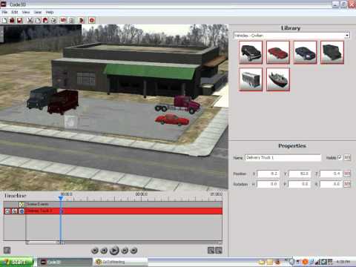Click the play arrow icon in the top toolbar
The width and height of the screenshot is (356, 267).
82,20
